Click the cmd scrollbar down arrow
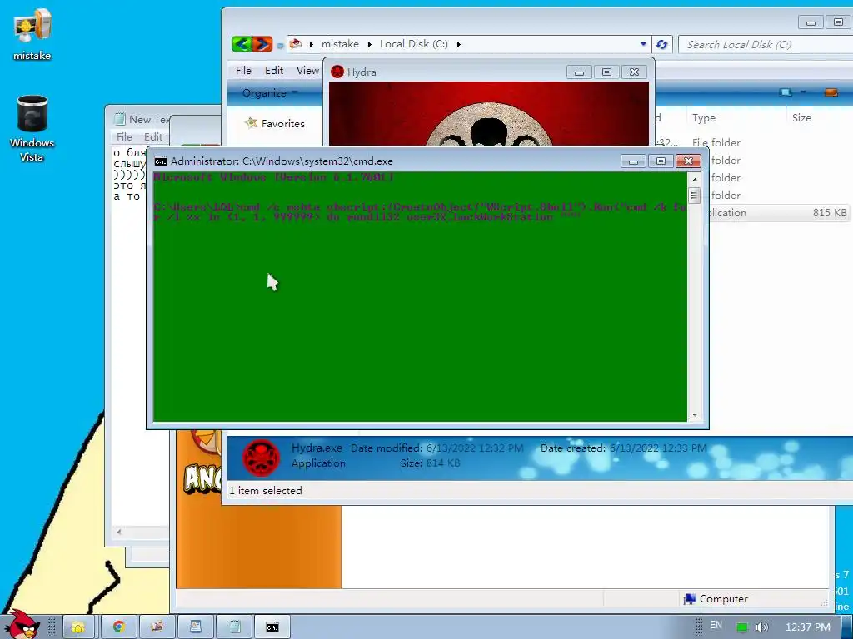Viewport: 853px width, 639px height. pos(694,414)
